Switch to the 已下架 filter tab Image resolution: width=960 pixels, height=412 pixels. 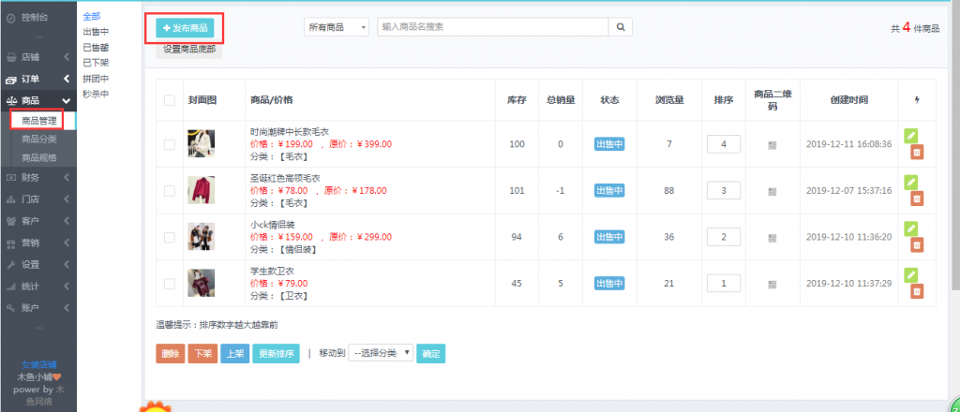click(x=96, y=63)
